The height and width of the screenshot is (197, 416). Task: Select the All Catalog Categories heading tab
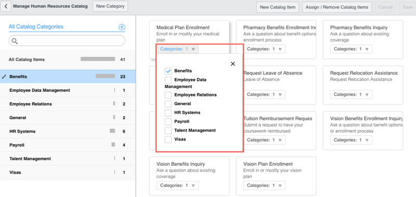[x=36, y=27]
